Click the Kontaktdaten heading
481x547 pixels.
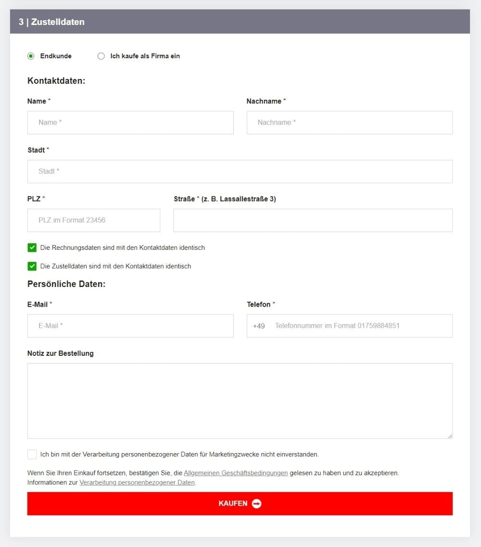click(x=56, y=81)
